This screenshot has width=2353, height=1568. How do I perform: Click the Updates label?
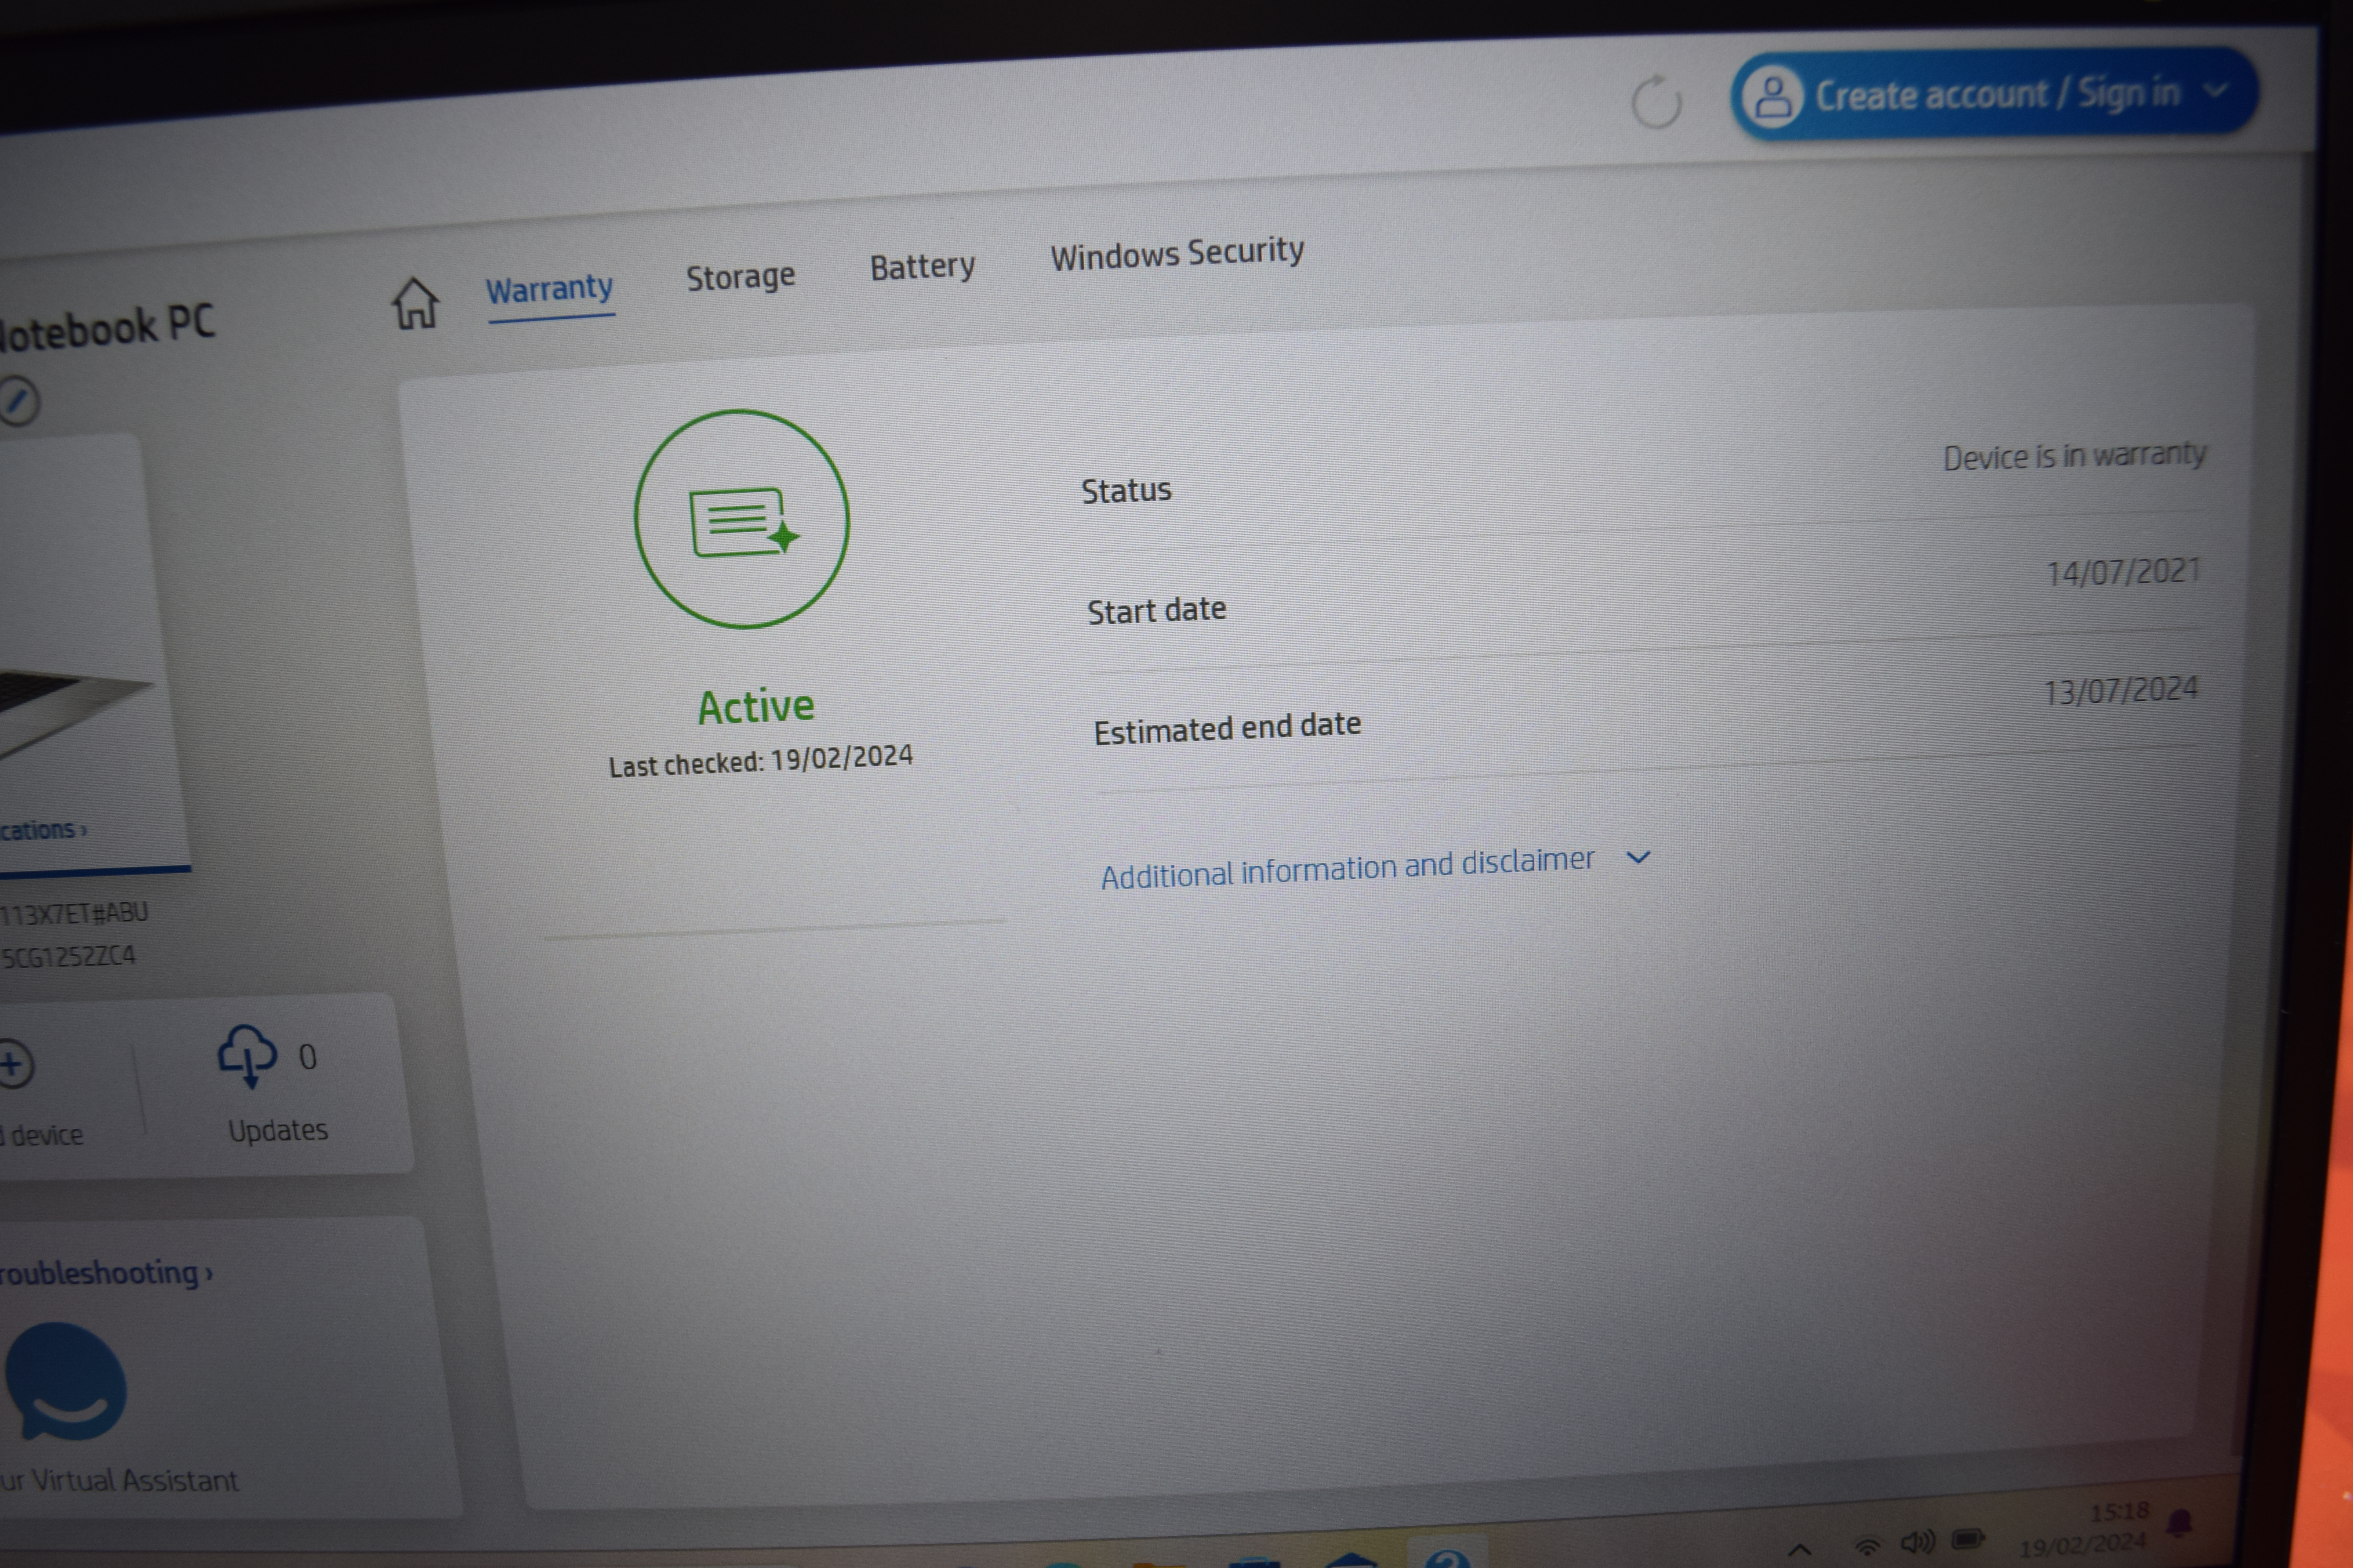click(278, 1130)
